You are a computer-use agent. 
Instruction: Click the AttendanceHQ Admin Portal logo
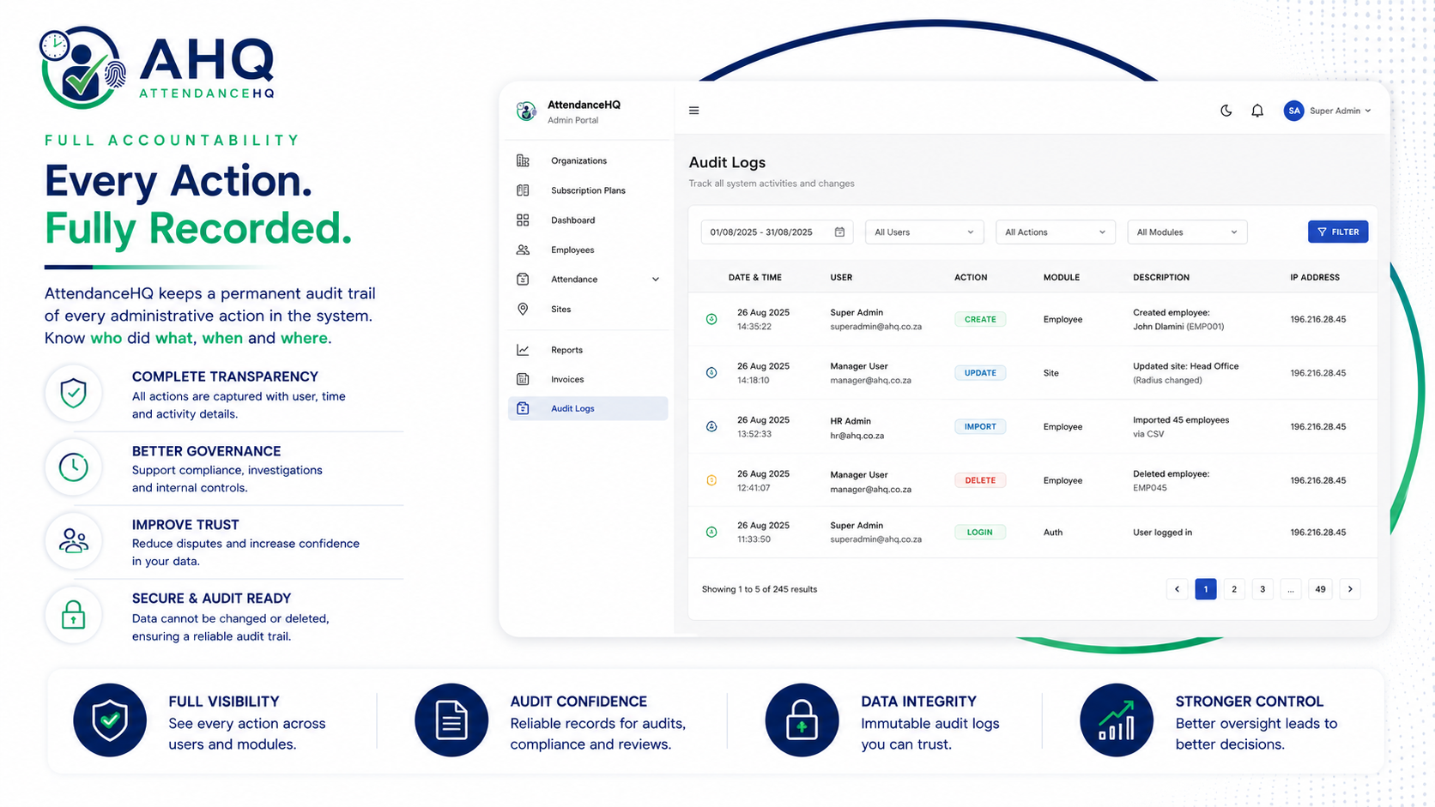(526, 111)
